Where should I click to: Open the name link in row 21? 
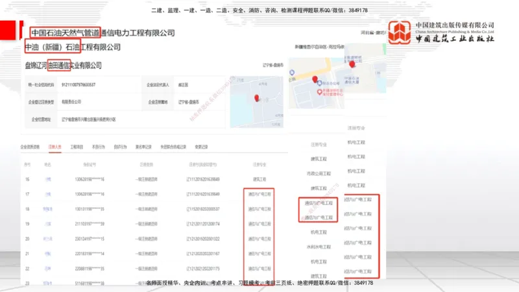[48, 254]
